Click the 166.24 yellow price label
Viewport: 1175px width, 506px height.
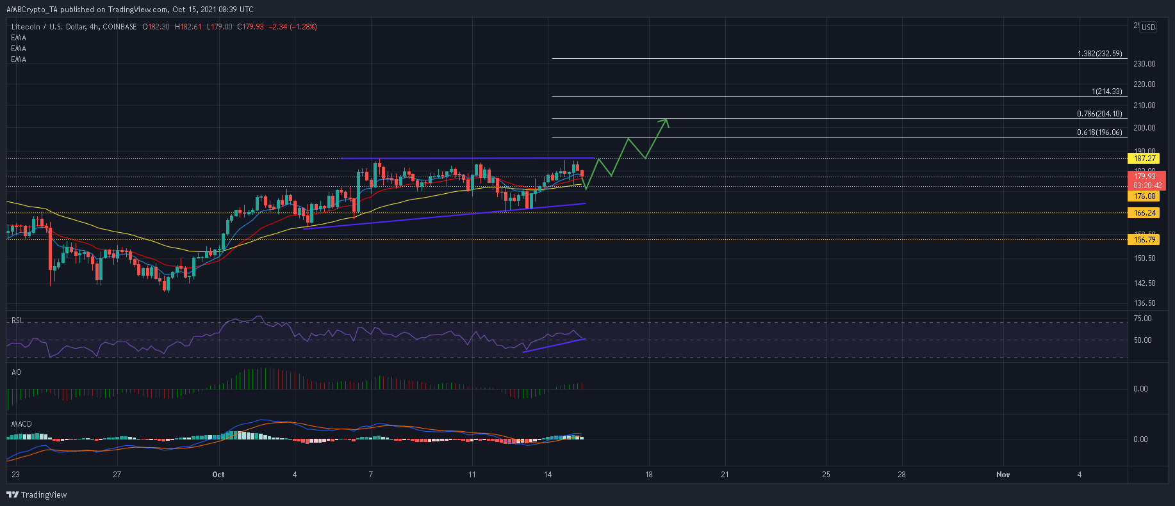click(1144, 213)
